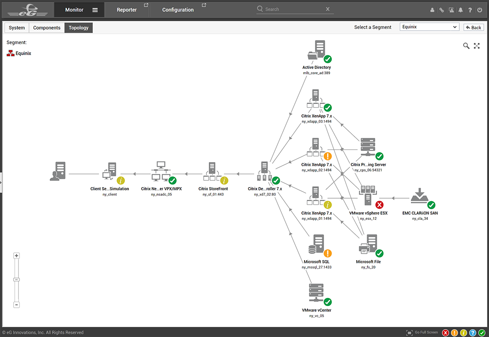Click the EMC CLARiiON SAN icon
This screenshot has width=489, height=337.
click(420, 196)
